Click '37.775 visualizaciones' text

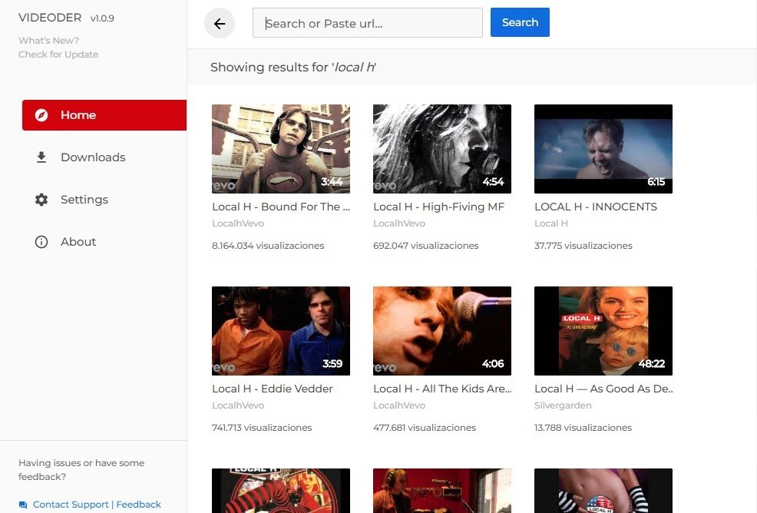point(583,246)
